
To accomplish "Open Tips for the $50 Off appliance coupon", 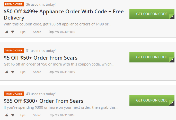I will pos(23,32).
